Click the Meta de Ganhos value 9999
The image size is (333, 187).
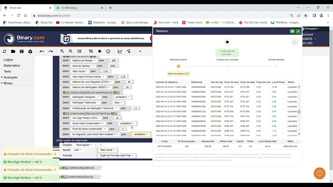pyautogui.click(x=113, y=66)
